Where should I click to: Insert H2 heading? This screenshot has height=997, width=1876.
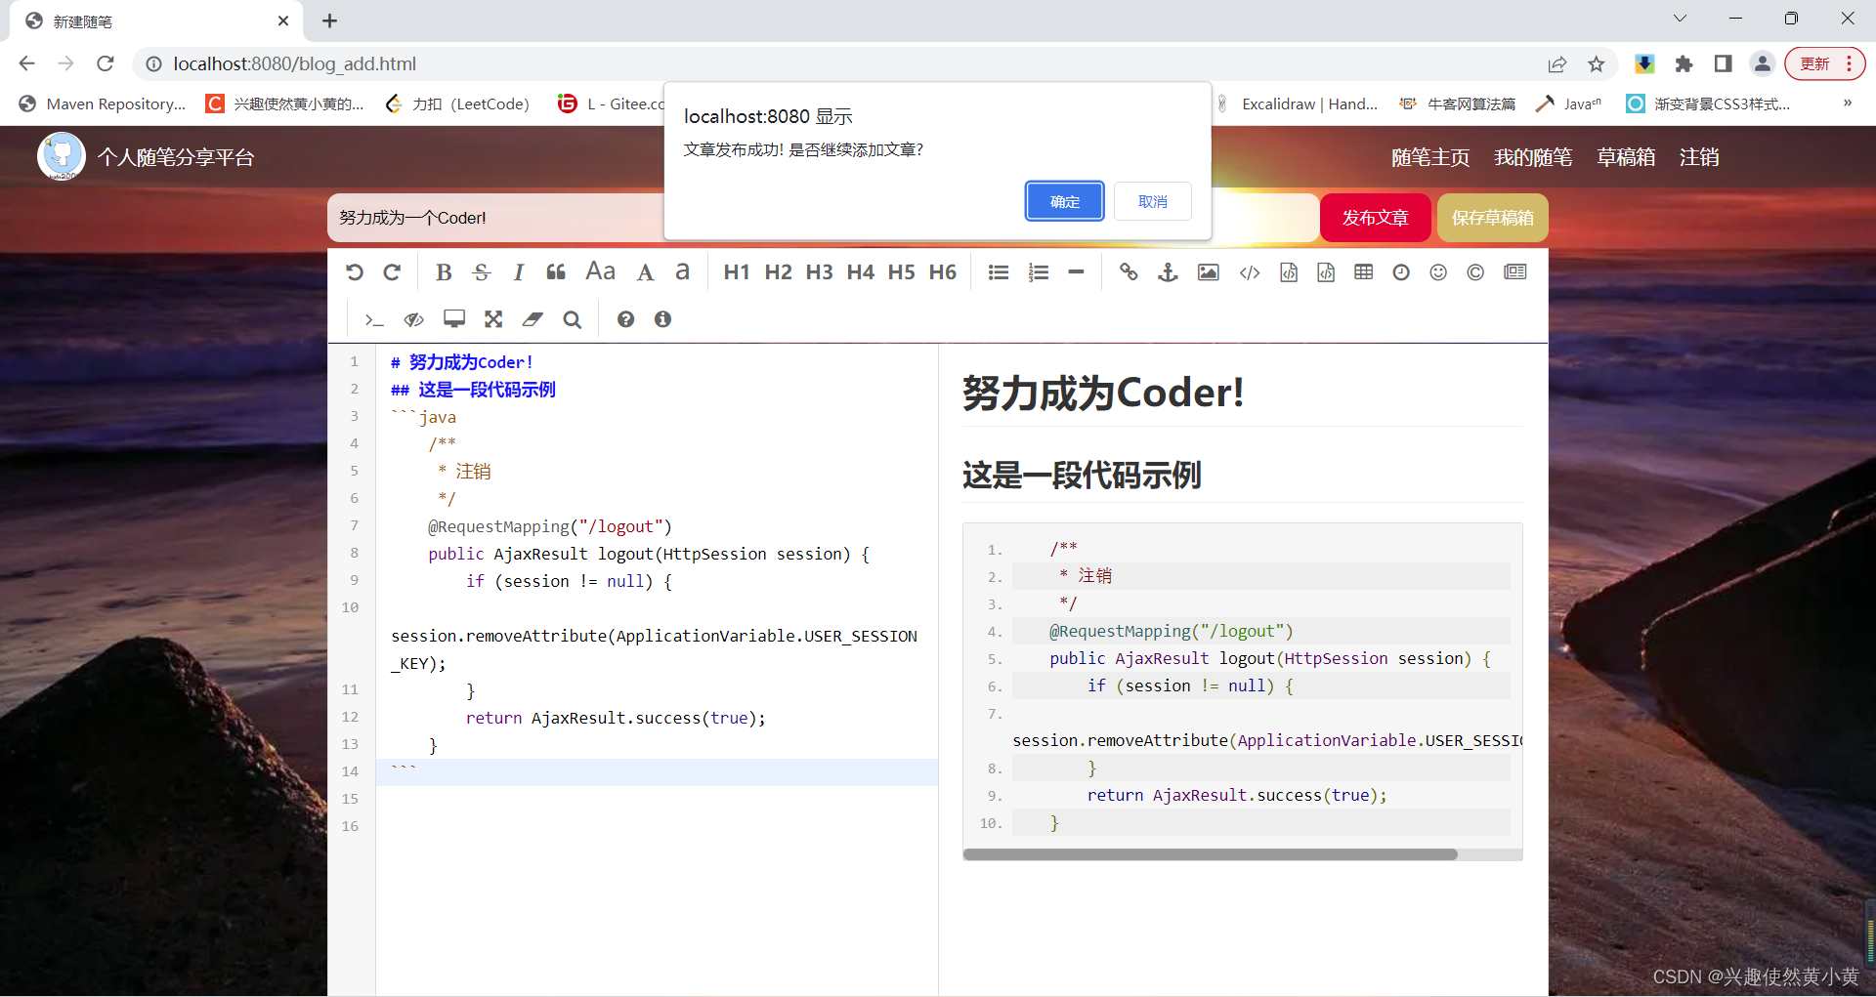(778, 272)
